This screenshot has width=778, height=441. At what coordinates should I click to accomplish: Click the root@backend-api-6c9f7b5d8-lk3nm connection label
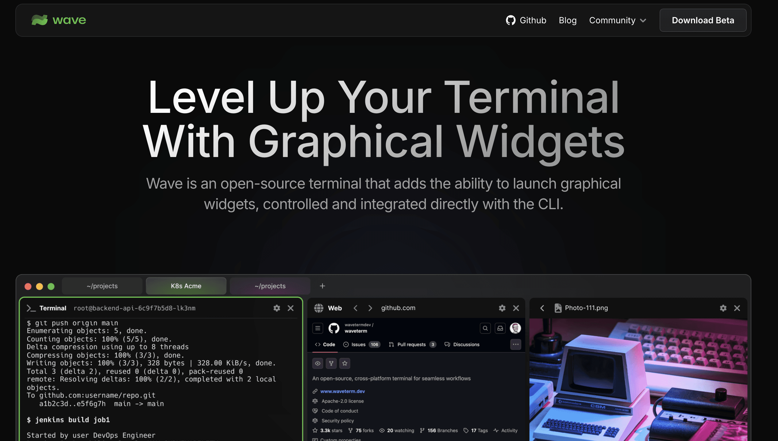click(134, 308)
